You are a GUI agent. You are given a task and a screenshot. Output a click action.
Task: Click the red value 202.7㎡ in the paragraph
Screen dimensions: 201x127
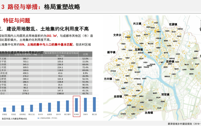pyautogui.click(x=51, y=36)
